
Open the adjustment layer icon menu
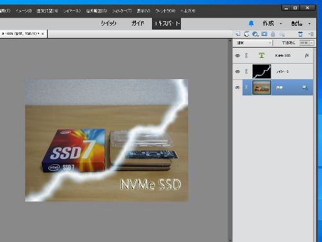(256, 34)
